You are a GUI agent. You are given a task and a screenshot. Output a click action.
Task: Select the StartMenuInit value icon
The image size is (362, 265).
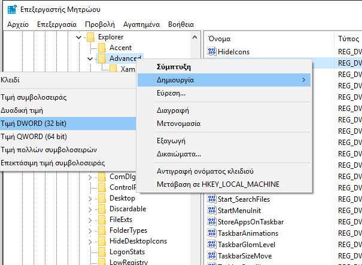coord(212,210)
